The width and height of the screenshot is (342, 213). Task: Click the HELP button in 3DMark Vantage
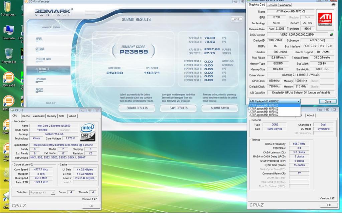pyautogui.click(x=237, y=19)
